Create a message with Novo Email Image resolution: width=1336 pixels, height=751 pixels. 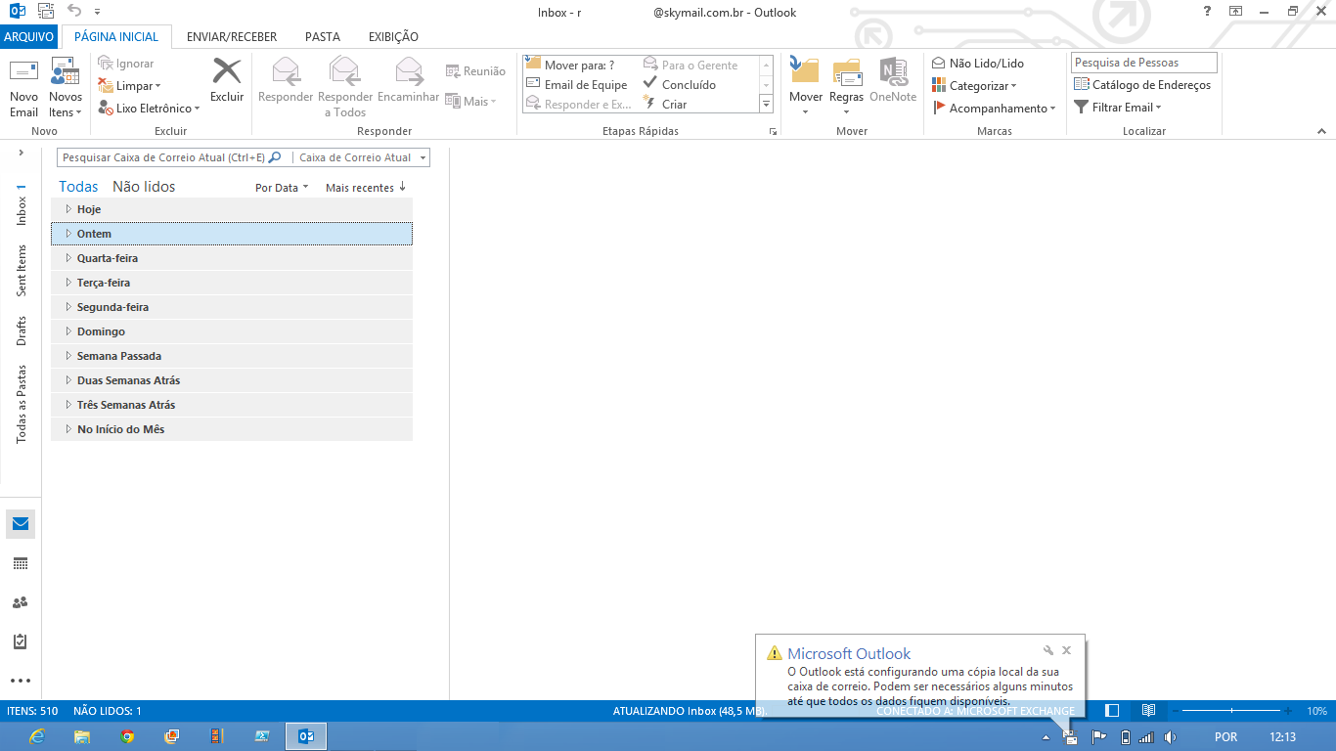pos(23,88)
